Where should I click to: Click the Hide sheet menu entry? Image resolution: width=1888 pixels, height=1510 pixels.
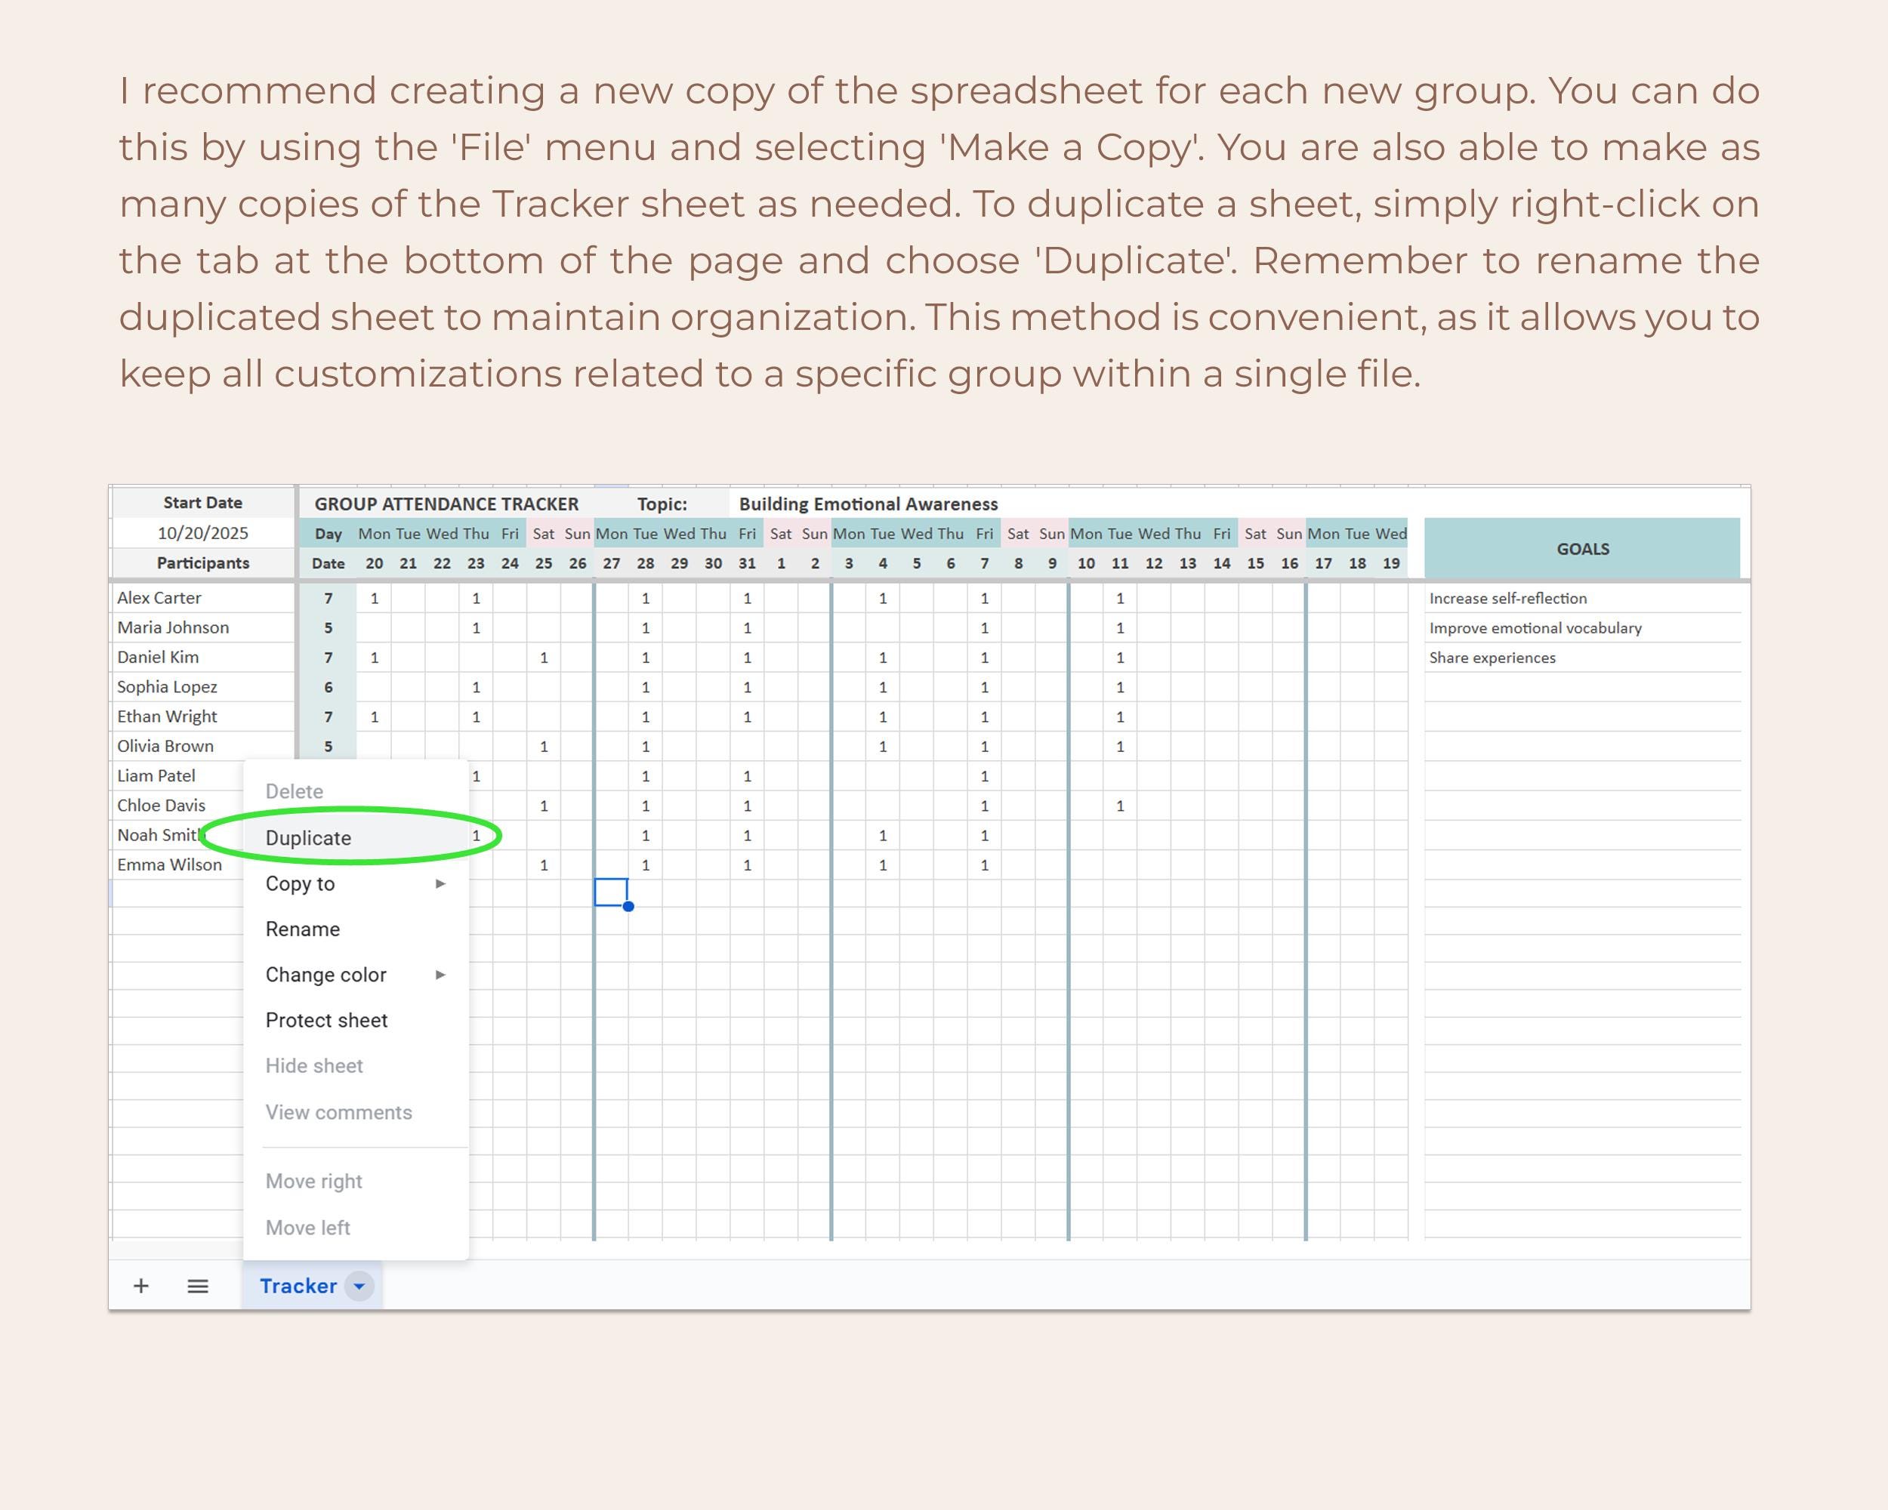point(356,1065)
